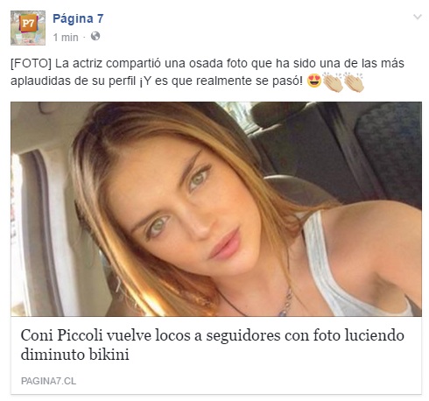Click the orange P7 logo badge

click(x=28, y=23)
